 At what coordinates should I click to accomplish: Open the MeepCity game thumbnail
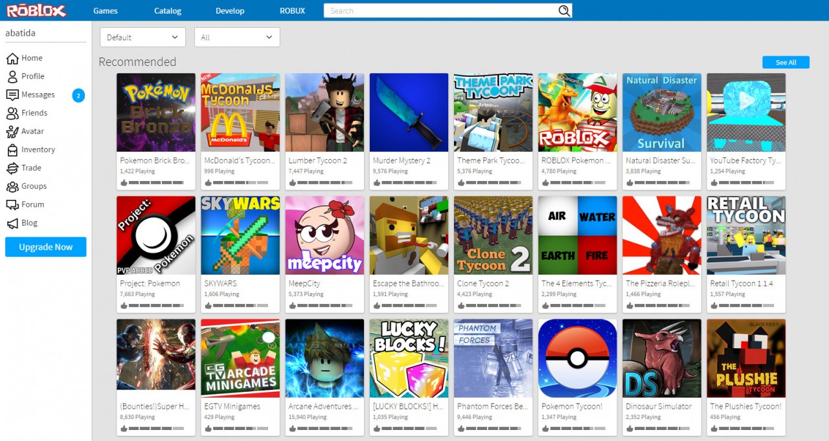pos(324,235)
